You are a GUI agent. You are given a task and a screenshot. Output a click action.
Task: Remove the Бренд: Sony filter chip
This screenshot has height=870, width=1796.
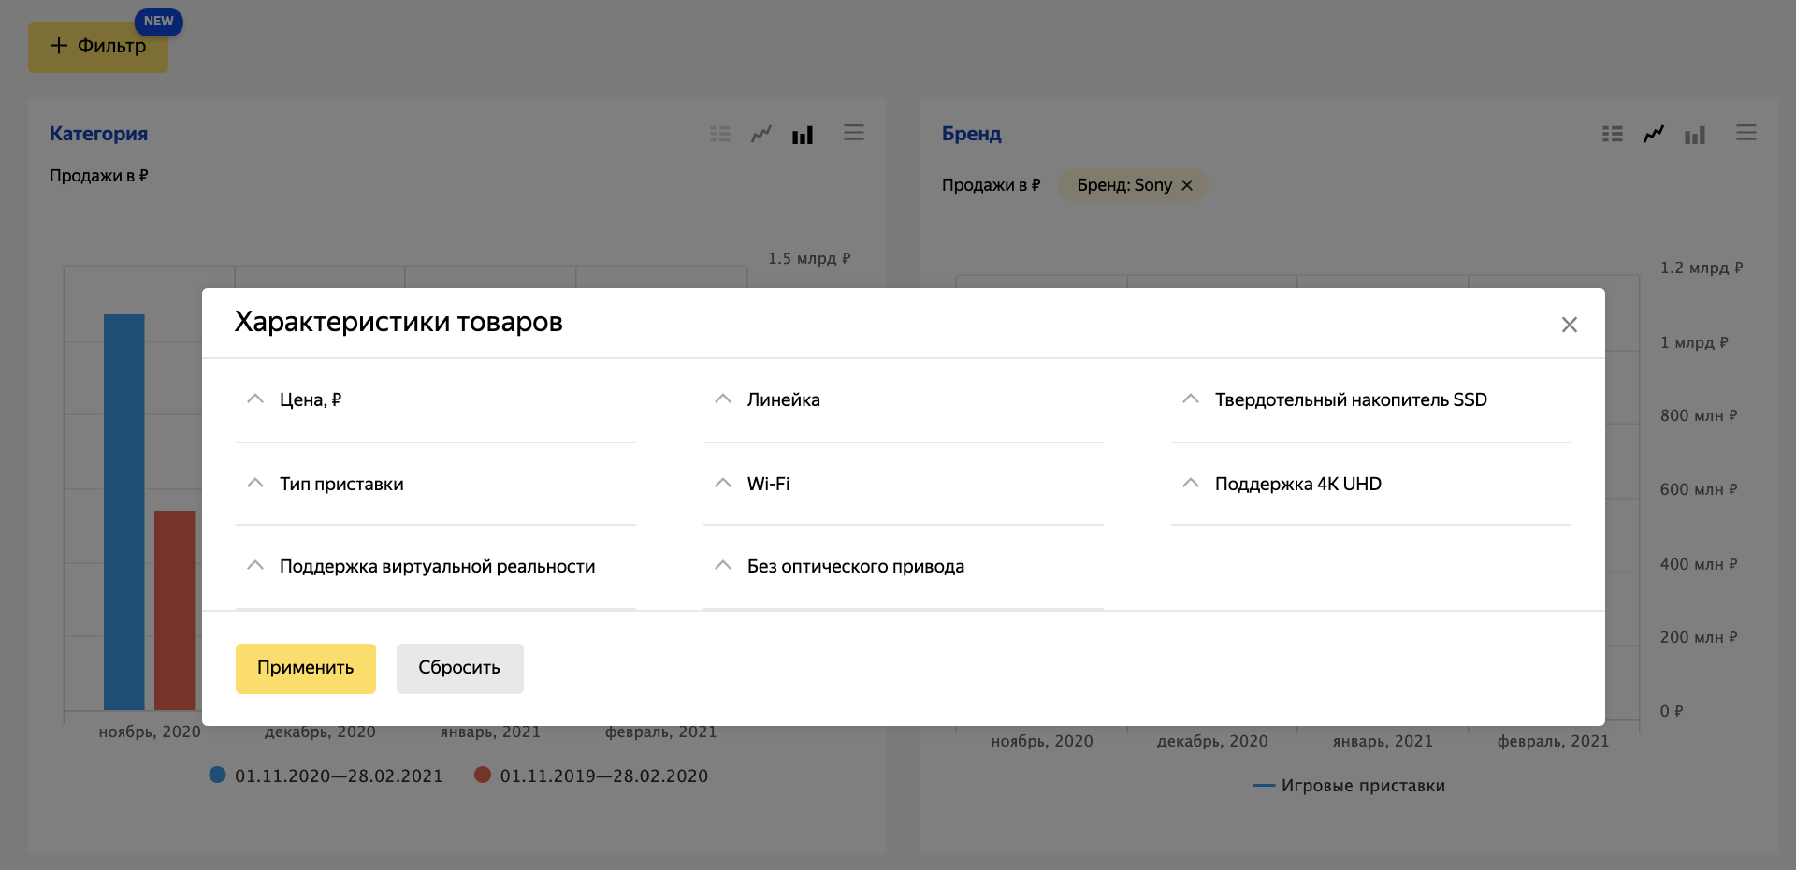1187,185
